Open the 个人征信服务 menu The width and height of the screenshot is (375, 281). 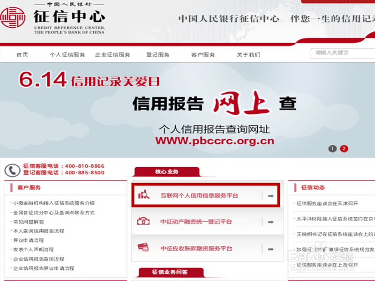[67, 54]
